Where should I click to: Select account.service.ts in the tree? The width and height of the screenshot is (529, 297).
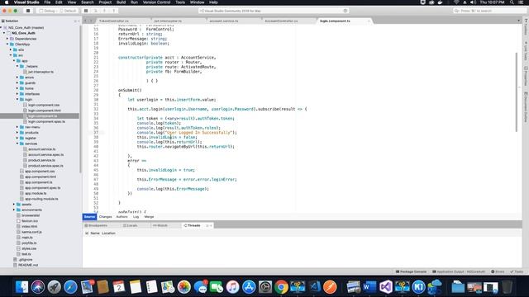coord(42,149)
